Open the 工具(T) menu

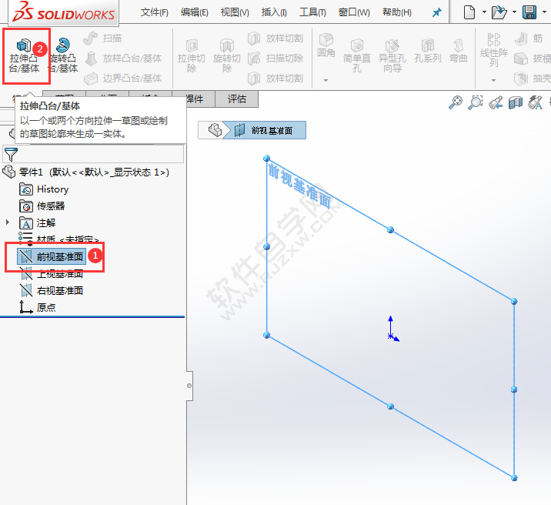click(312, 12)
